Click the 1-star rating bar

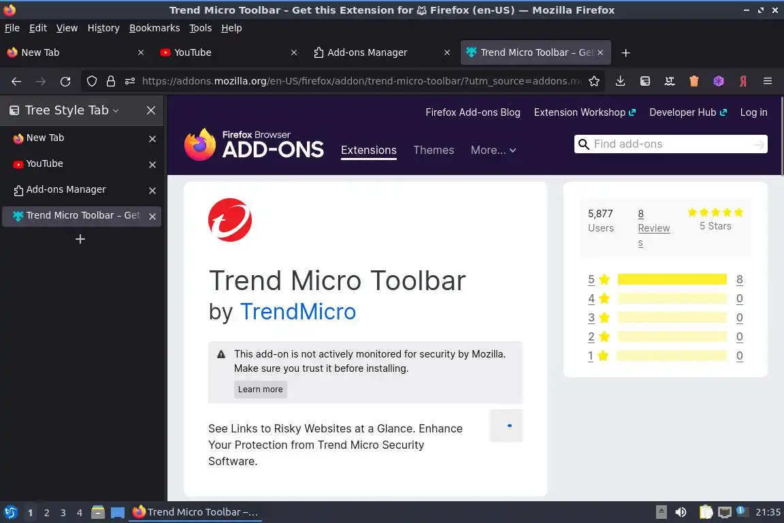tap(672, 355)
